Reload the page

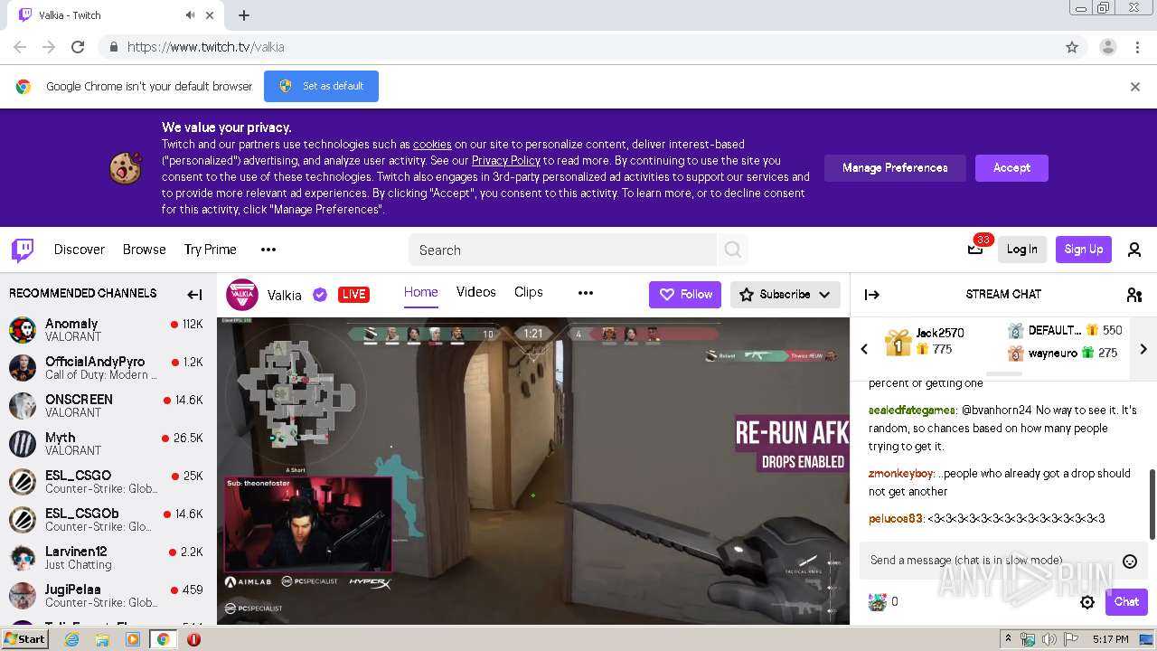click(x=78, y=47)
